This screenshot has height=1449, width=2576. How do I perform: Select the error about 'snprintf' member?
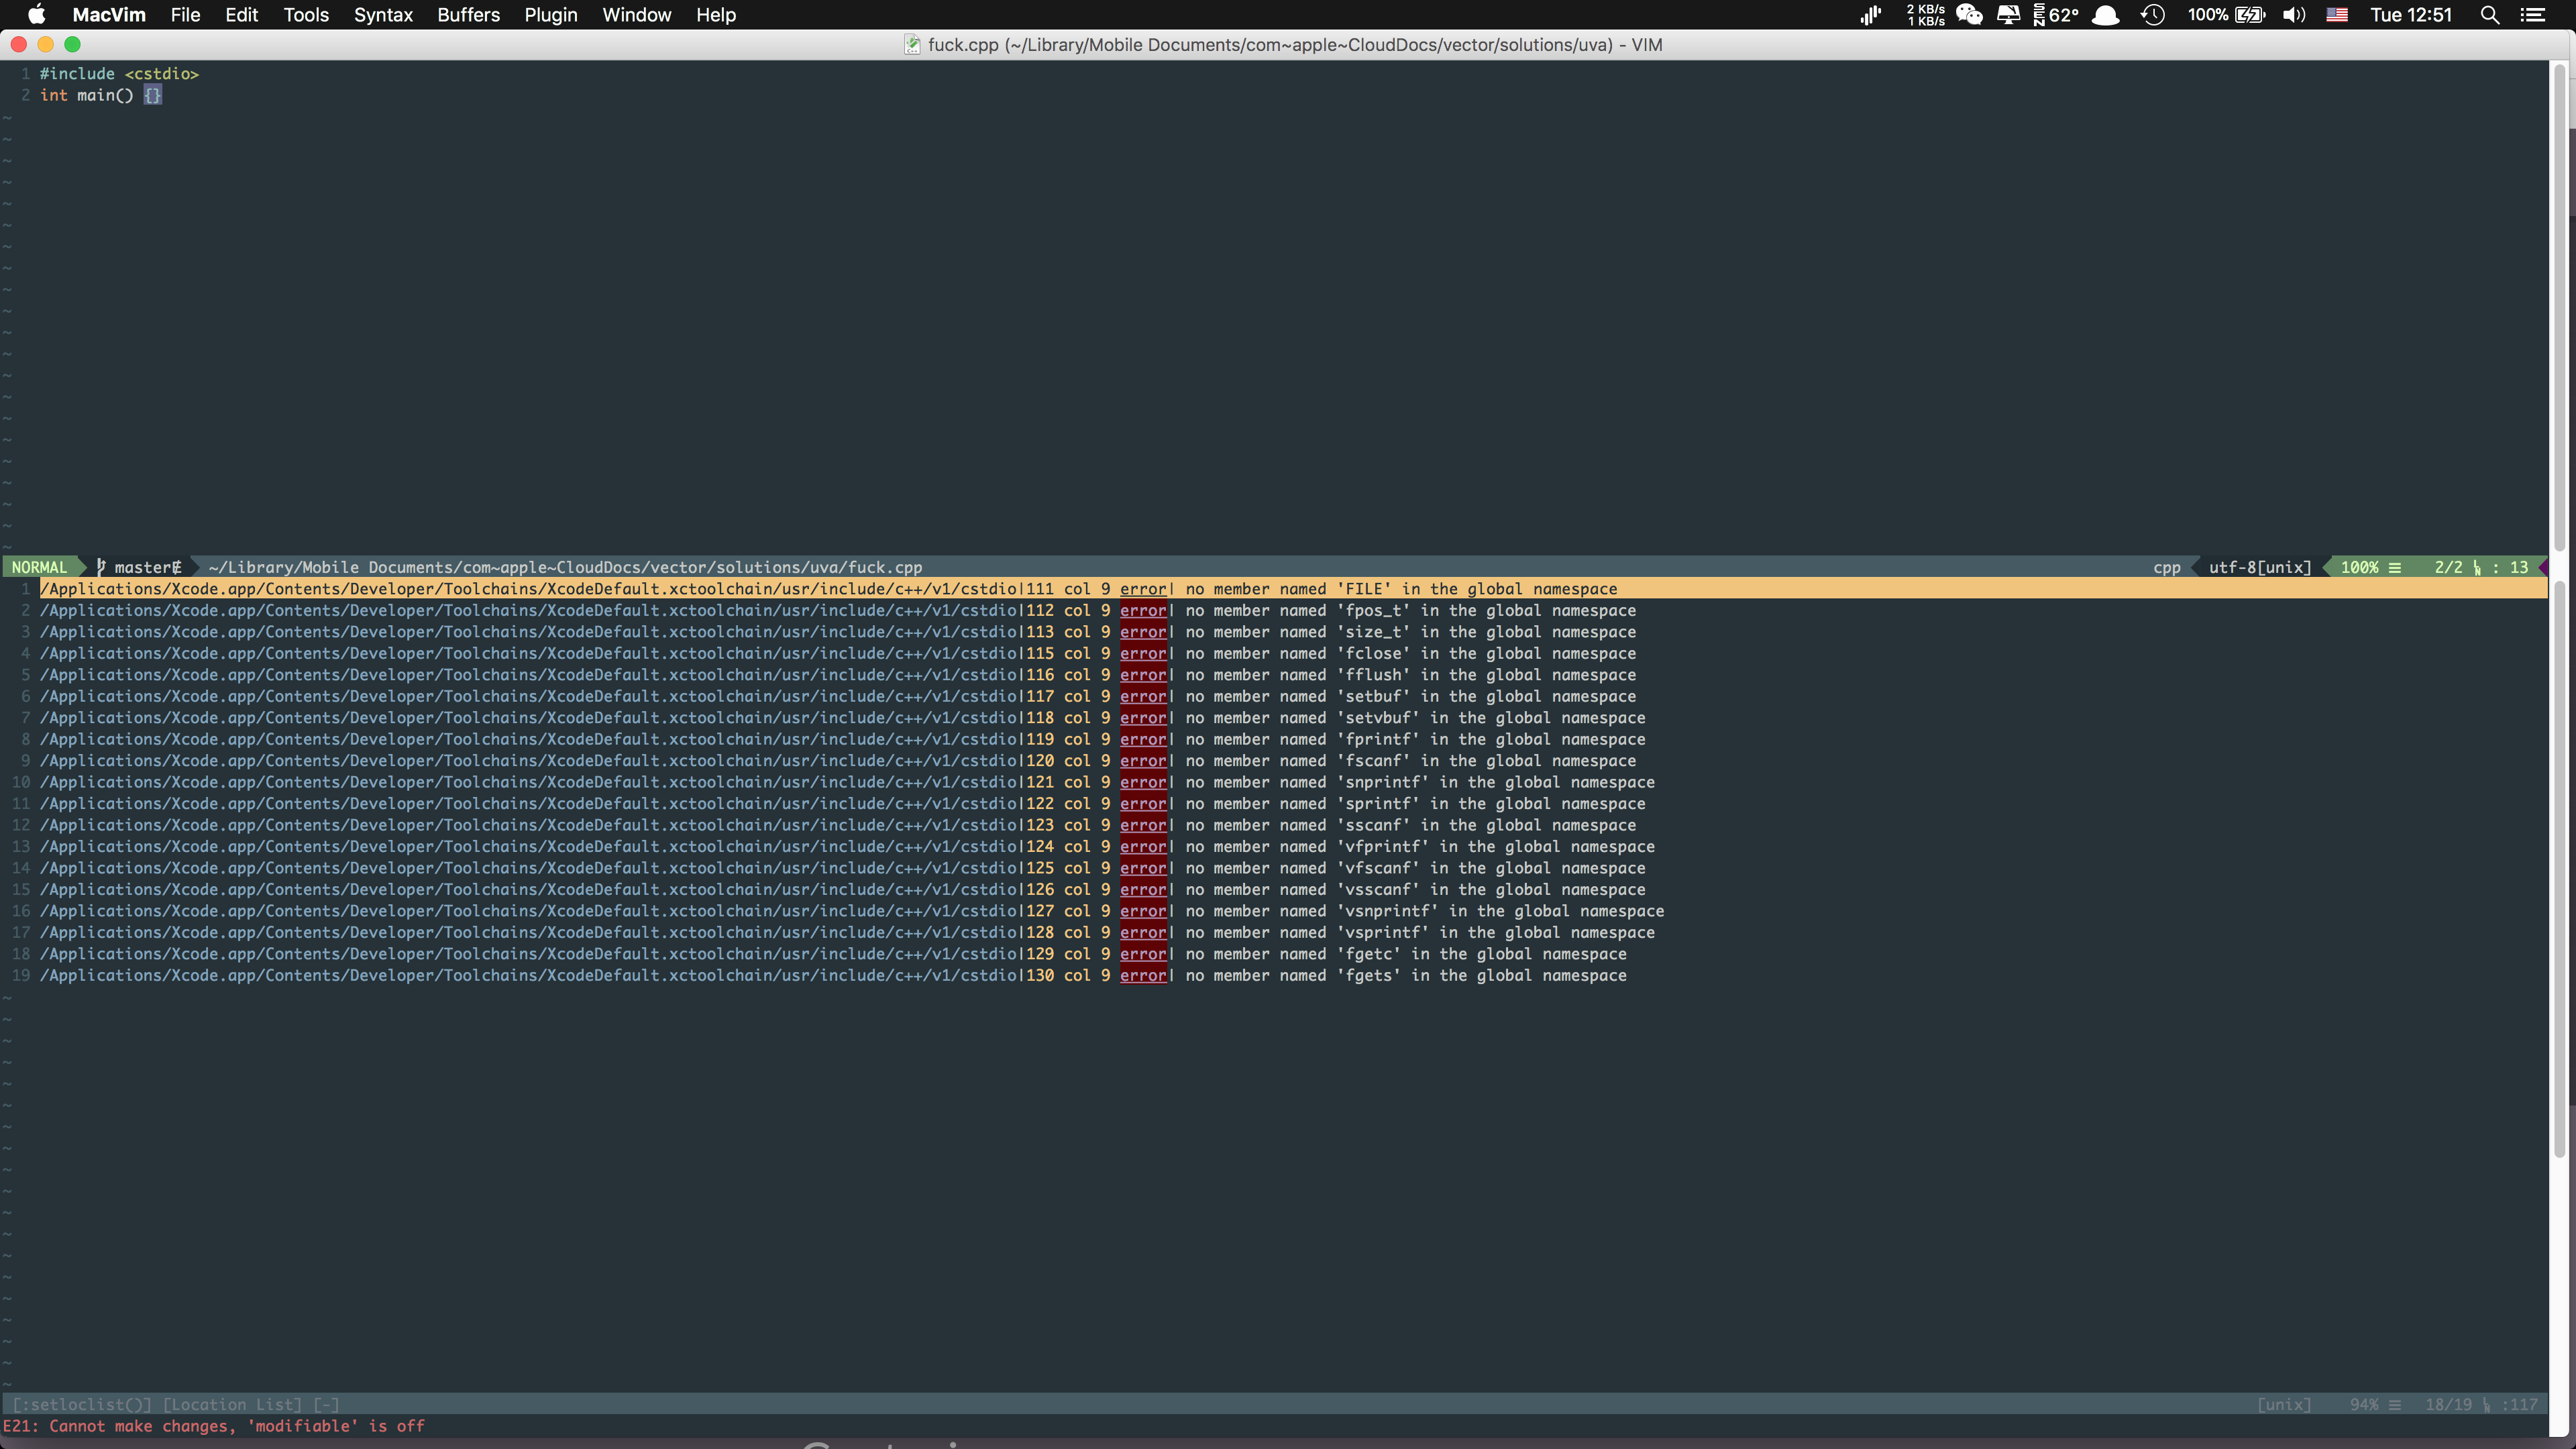pos(847,783)
